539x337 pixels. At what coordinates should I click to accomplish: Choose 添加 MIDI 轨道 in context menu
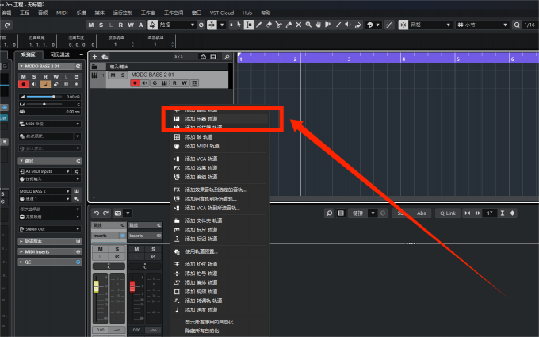(x=220, y=146)
